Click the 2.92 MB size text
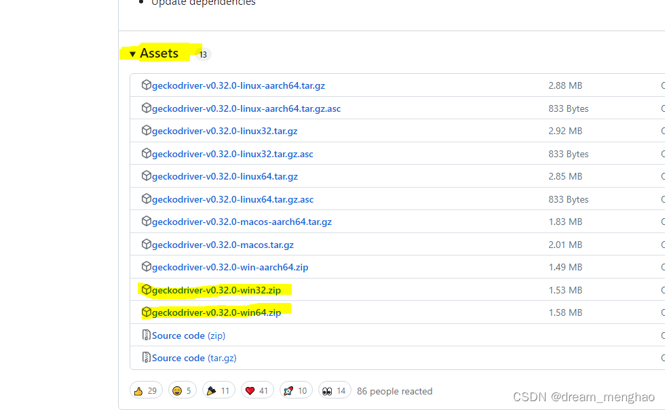This screenshot has height=410, width=665. [x=565, y=131]
